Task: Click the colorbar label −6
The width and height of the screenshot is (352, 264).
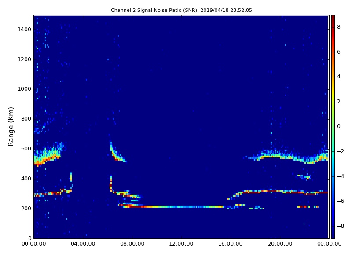Action: point(340,201)
